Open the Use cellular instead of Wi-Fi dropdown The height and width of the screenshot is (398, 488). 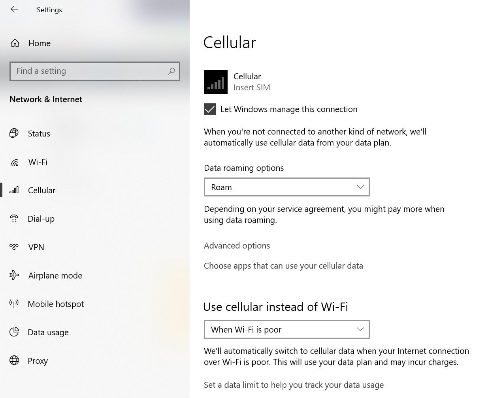(x=286, y=329)
